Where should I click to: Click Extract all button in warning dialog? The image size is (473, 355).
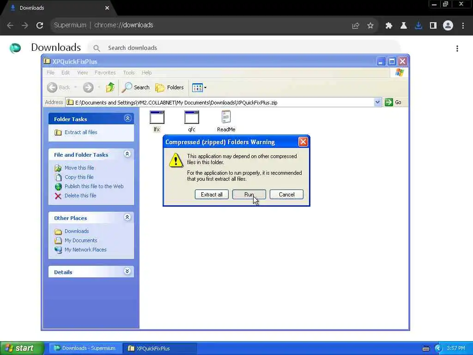coord(212,195)
